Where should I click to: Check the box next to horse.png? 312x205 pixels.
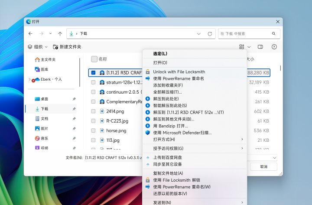pos(94,130)
